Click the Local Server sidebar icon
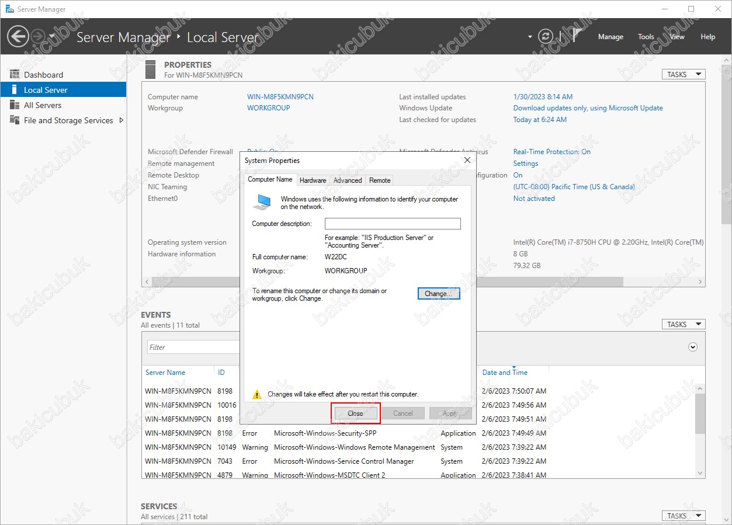 pos(14,89)
